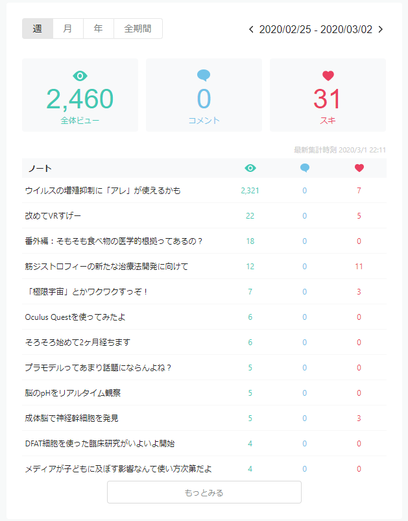Viewport: 408px width, 521px height.
Task: Click the 2020/02/25 - 2020/03/02 date range
Action: [x=316, y=29]
